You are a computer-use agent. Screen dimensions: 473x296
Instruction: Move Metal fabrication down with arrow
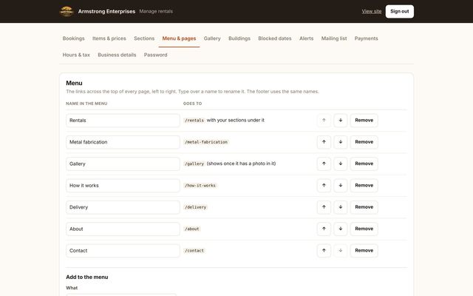[340, 142]
